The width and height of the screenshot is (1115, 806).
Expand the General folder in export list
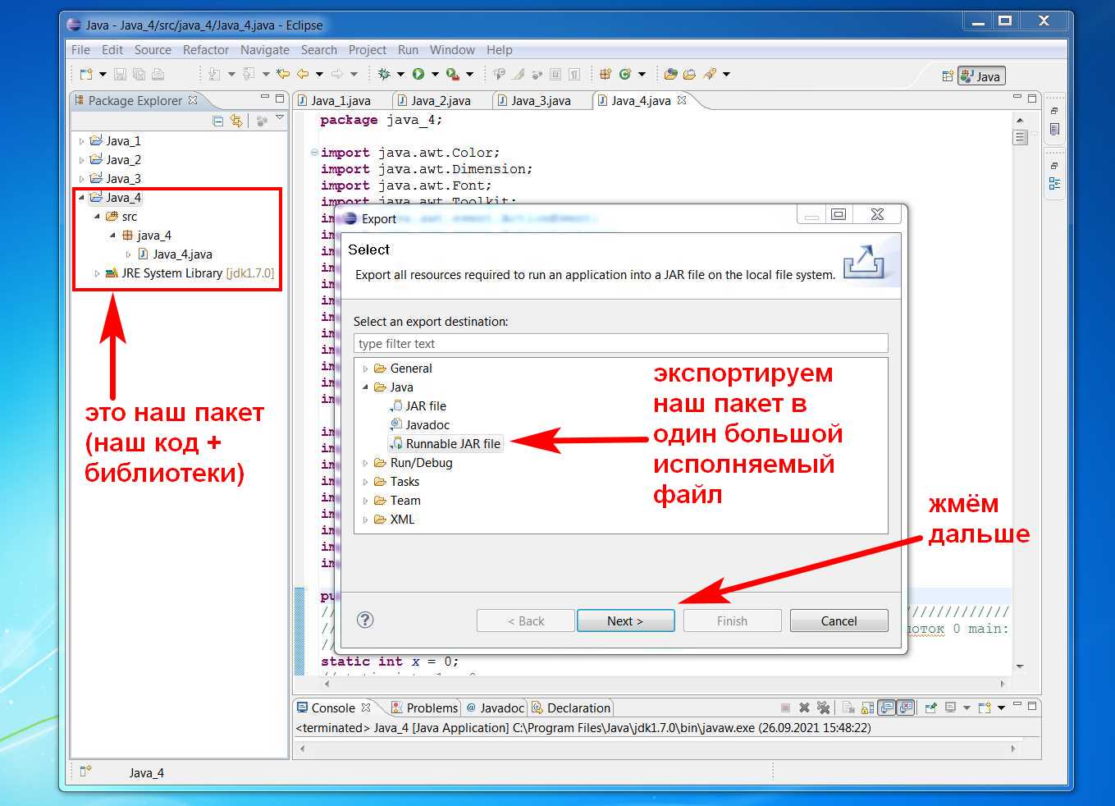tap(366, 369)
